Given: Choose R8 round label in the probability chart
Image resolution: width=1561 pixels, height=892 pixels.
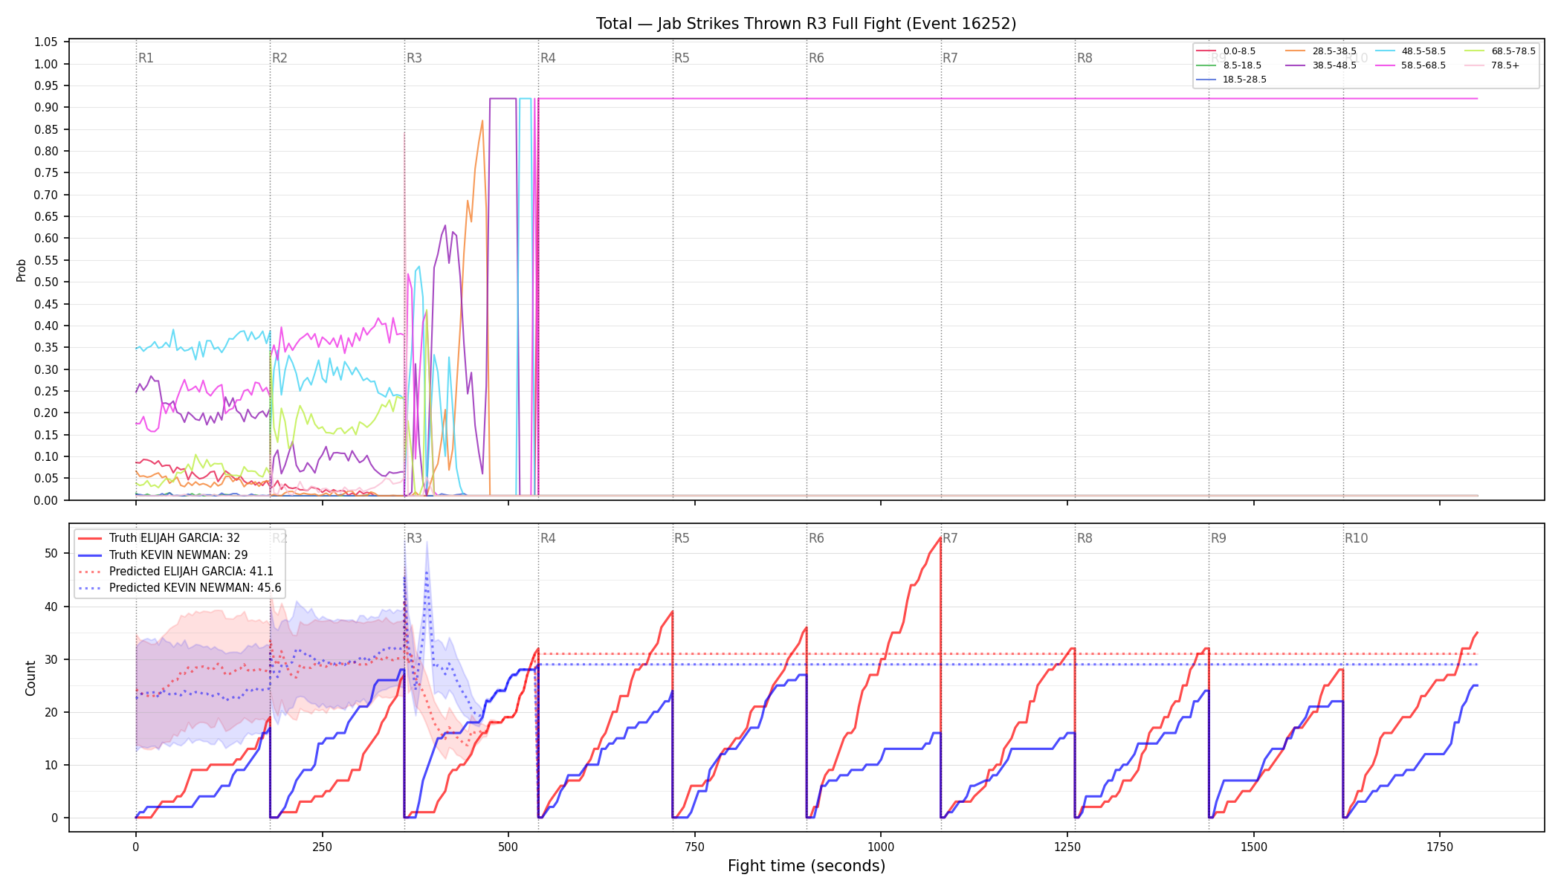Looking at the screenshot, I should pos(1085,58).
